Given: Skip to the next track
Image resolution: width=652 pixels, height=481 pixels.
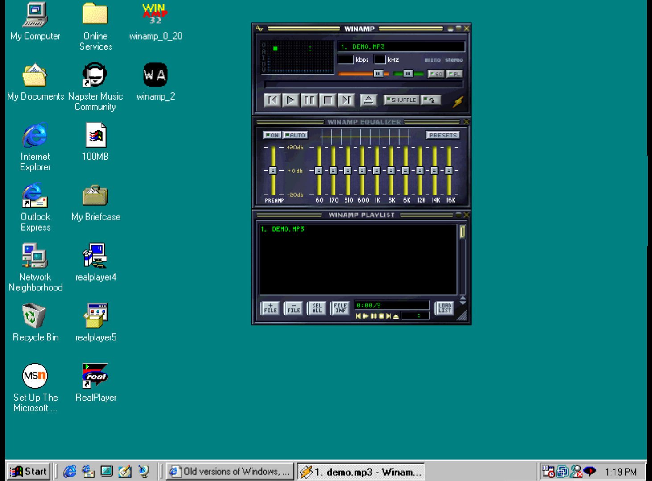Looking at the screenshot, I should (x=347, y=100).
